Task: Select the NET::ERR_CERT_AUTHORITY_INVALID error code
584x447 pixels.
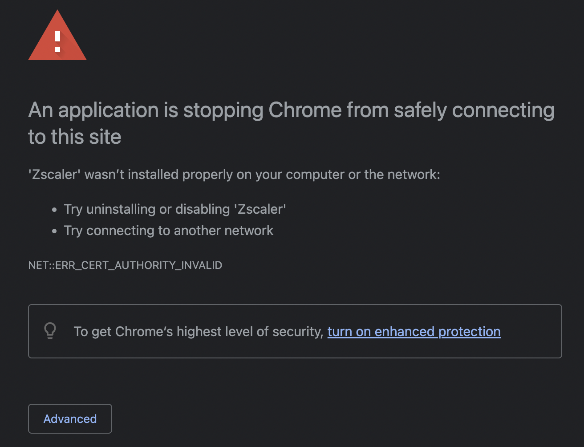Action: tap(125, 265)
